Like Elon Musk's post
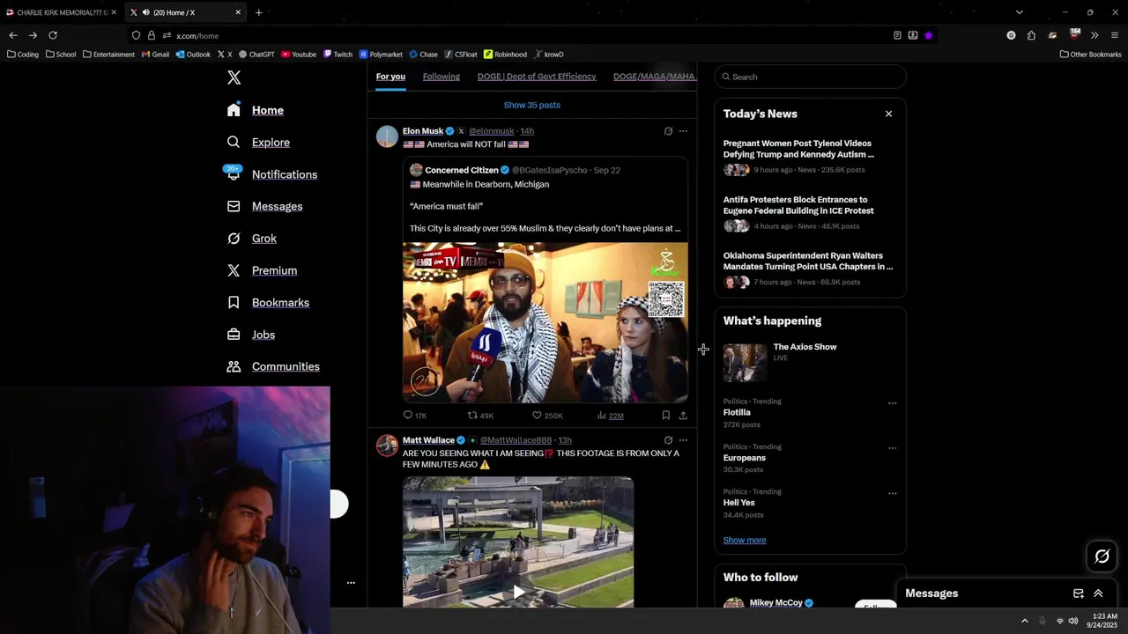The image size is (1128, 634). click(x=547, y=416)
